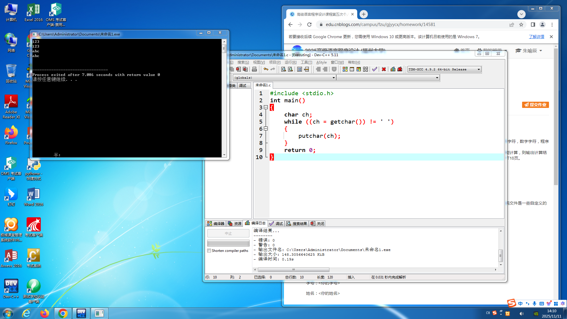Switch to the 资源 bottom panel tab
The image size is (567, 319).
pyautogui.click(x=235, y=224)
